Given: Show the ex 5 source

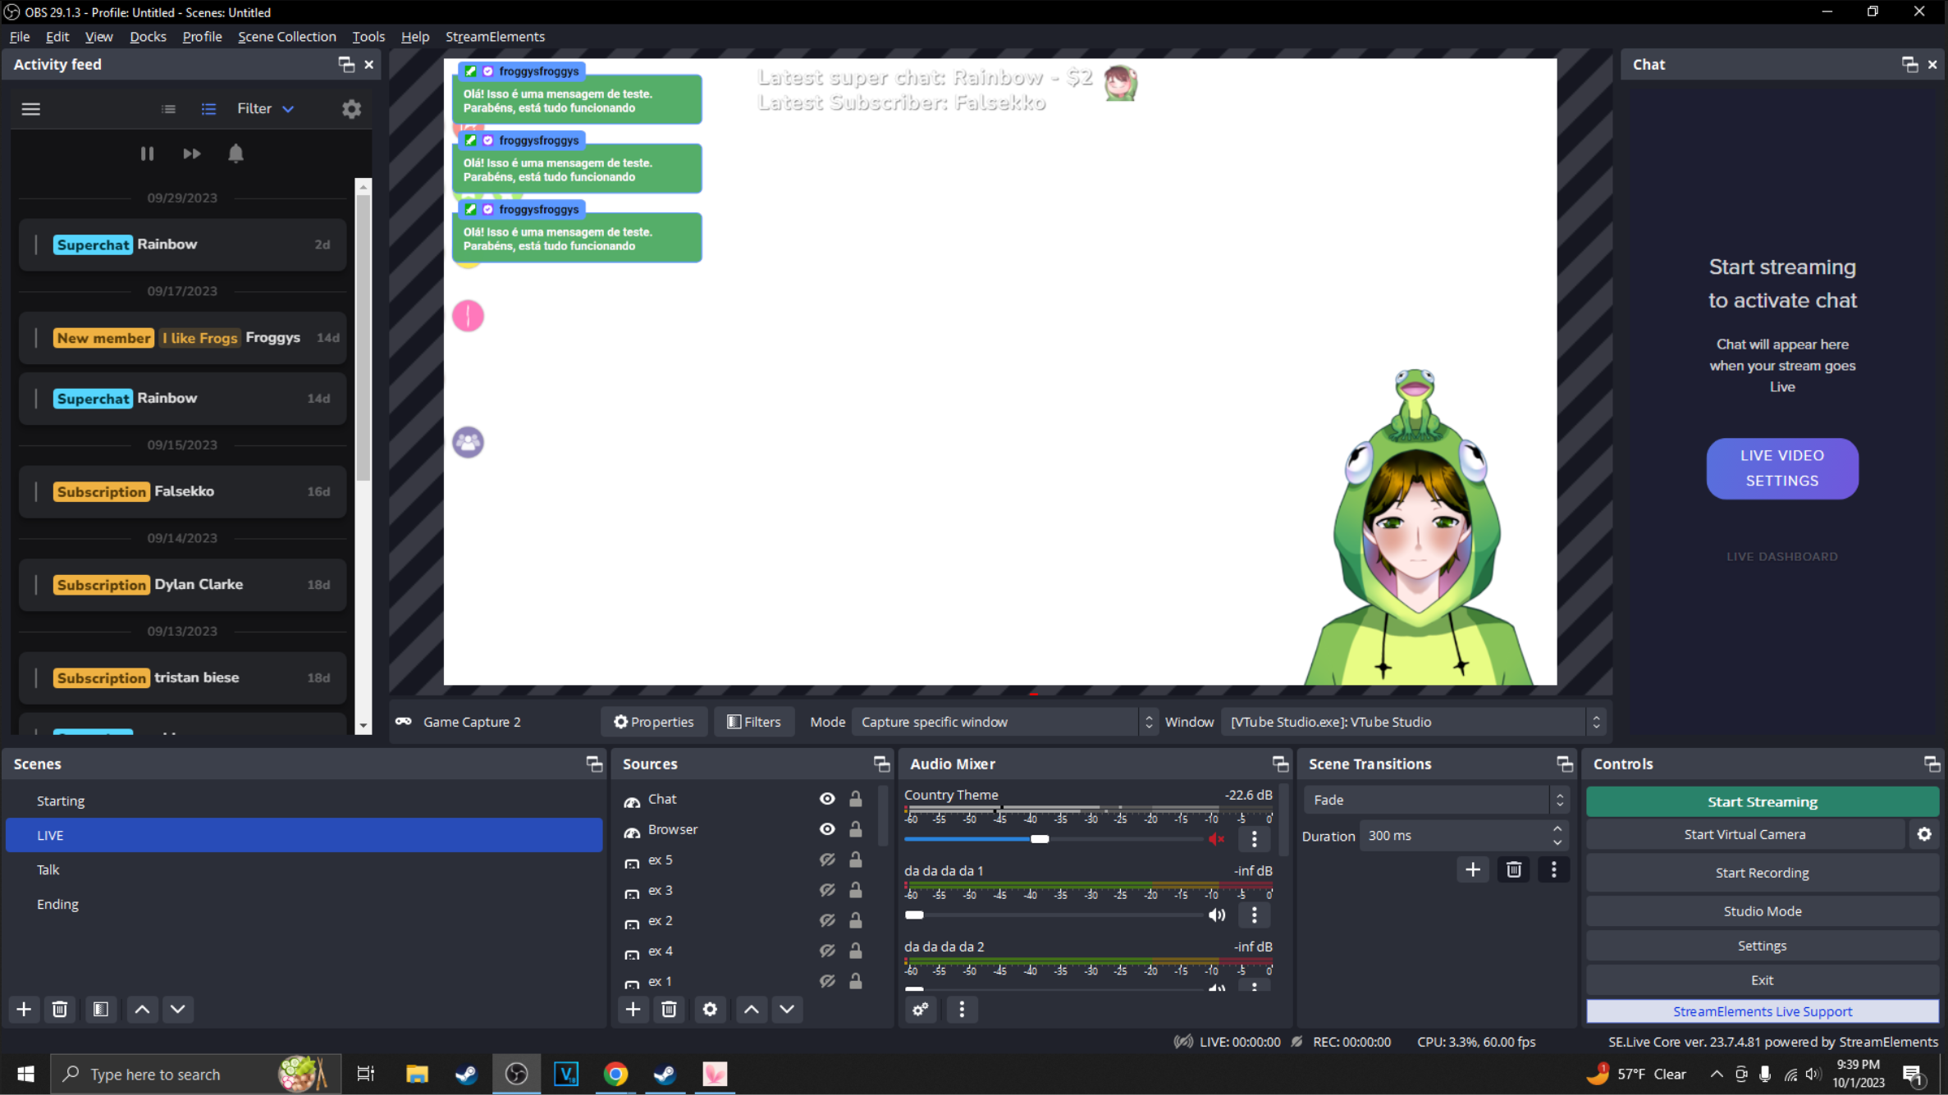Looking at the screenshot, I should (x=827, y=860).
